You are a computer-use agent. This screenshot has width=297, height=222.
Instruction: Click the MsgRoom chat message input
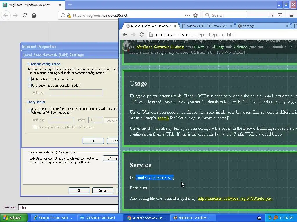click(68, 208)
